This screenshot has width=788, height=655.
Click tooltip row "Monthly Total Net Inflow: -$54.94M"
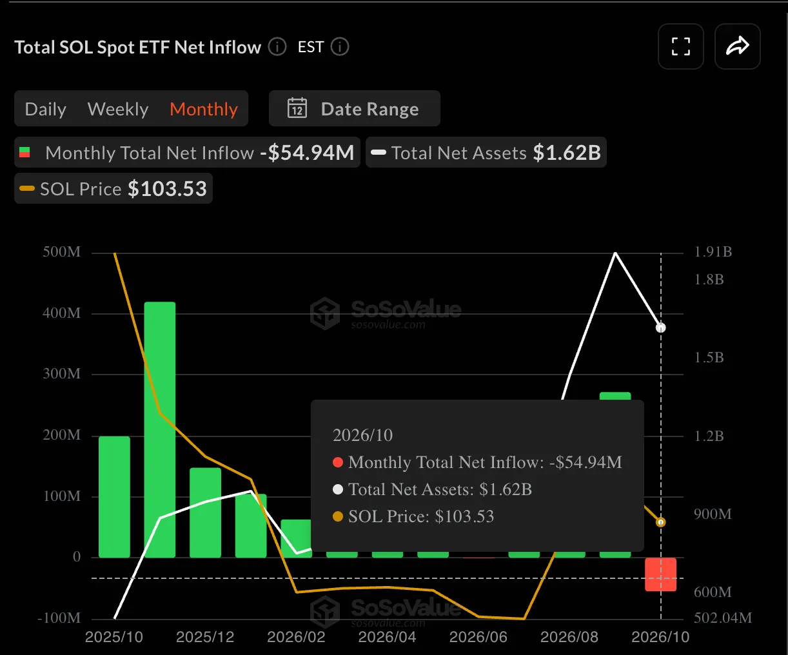tap(477, 462)
